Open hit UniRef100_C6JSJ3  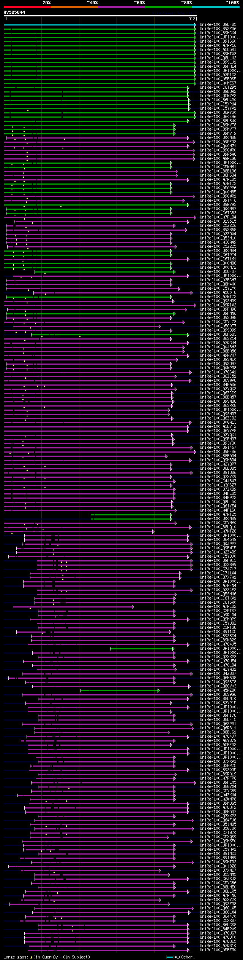218,879
